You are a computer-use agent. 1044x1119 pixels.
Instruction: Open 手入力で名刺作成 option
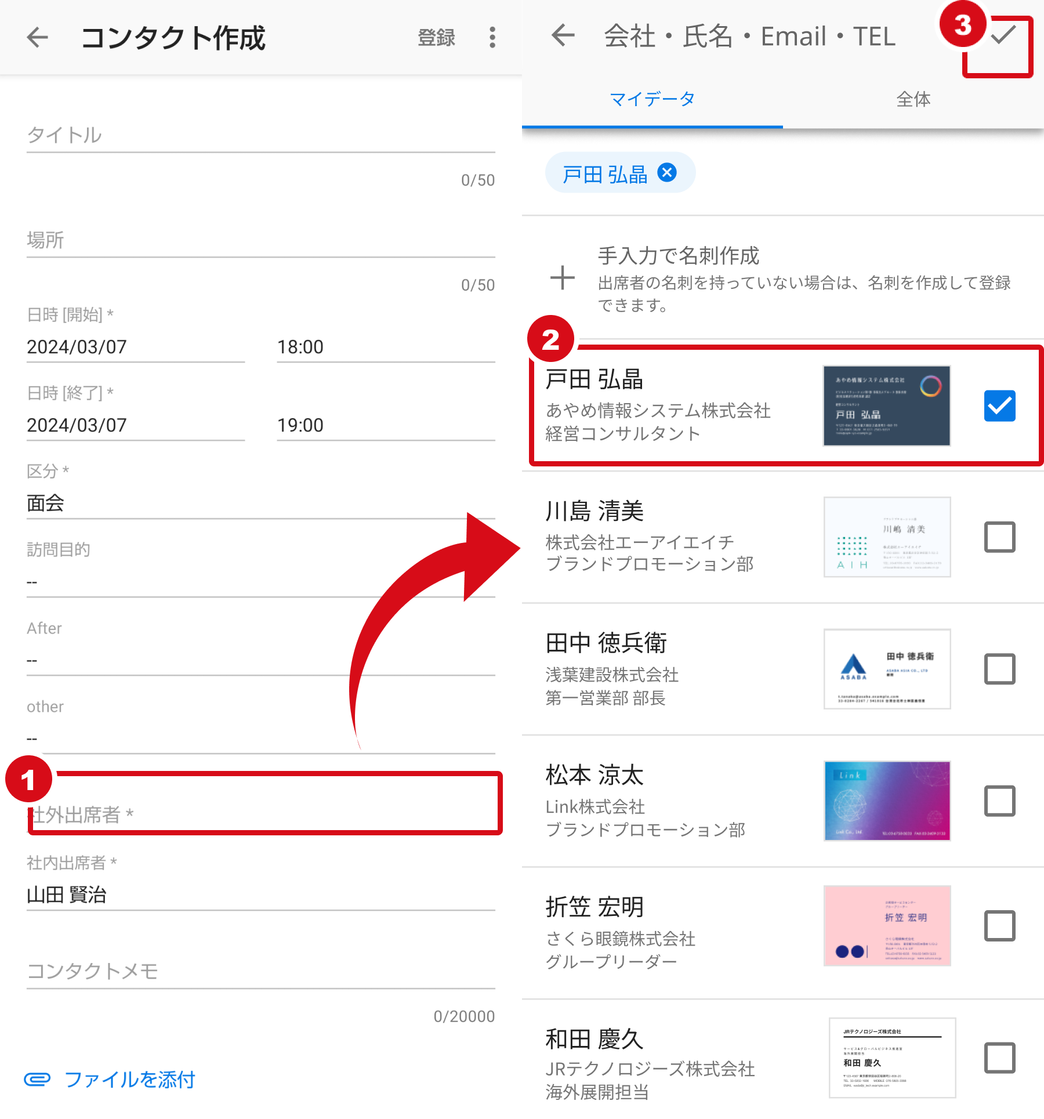783,278
